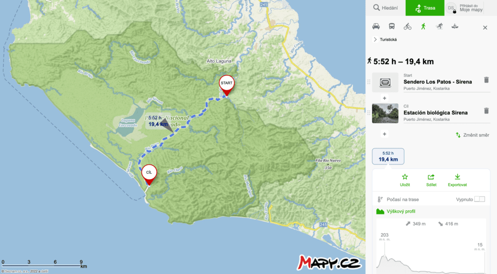
Task: Toggle the Počasí na trase switch
Action: pyautogui.click(x=479, y=199)
